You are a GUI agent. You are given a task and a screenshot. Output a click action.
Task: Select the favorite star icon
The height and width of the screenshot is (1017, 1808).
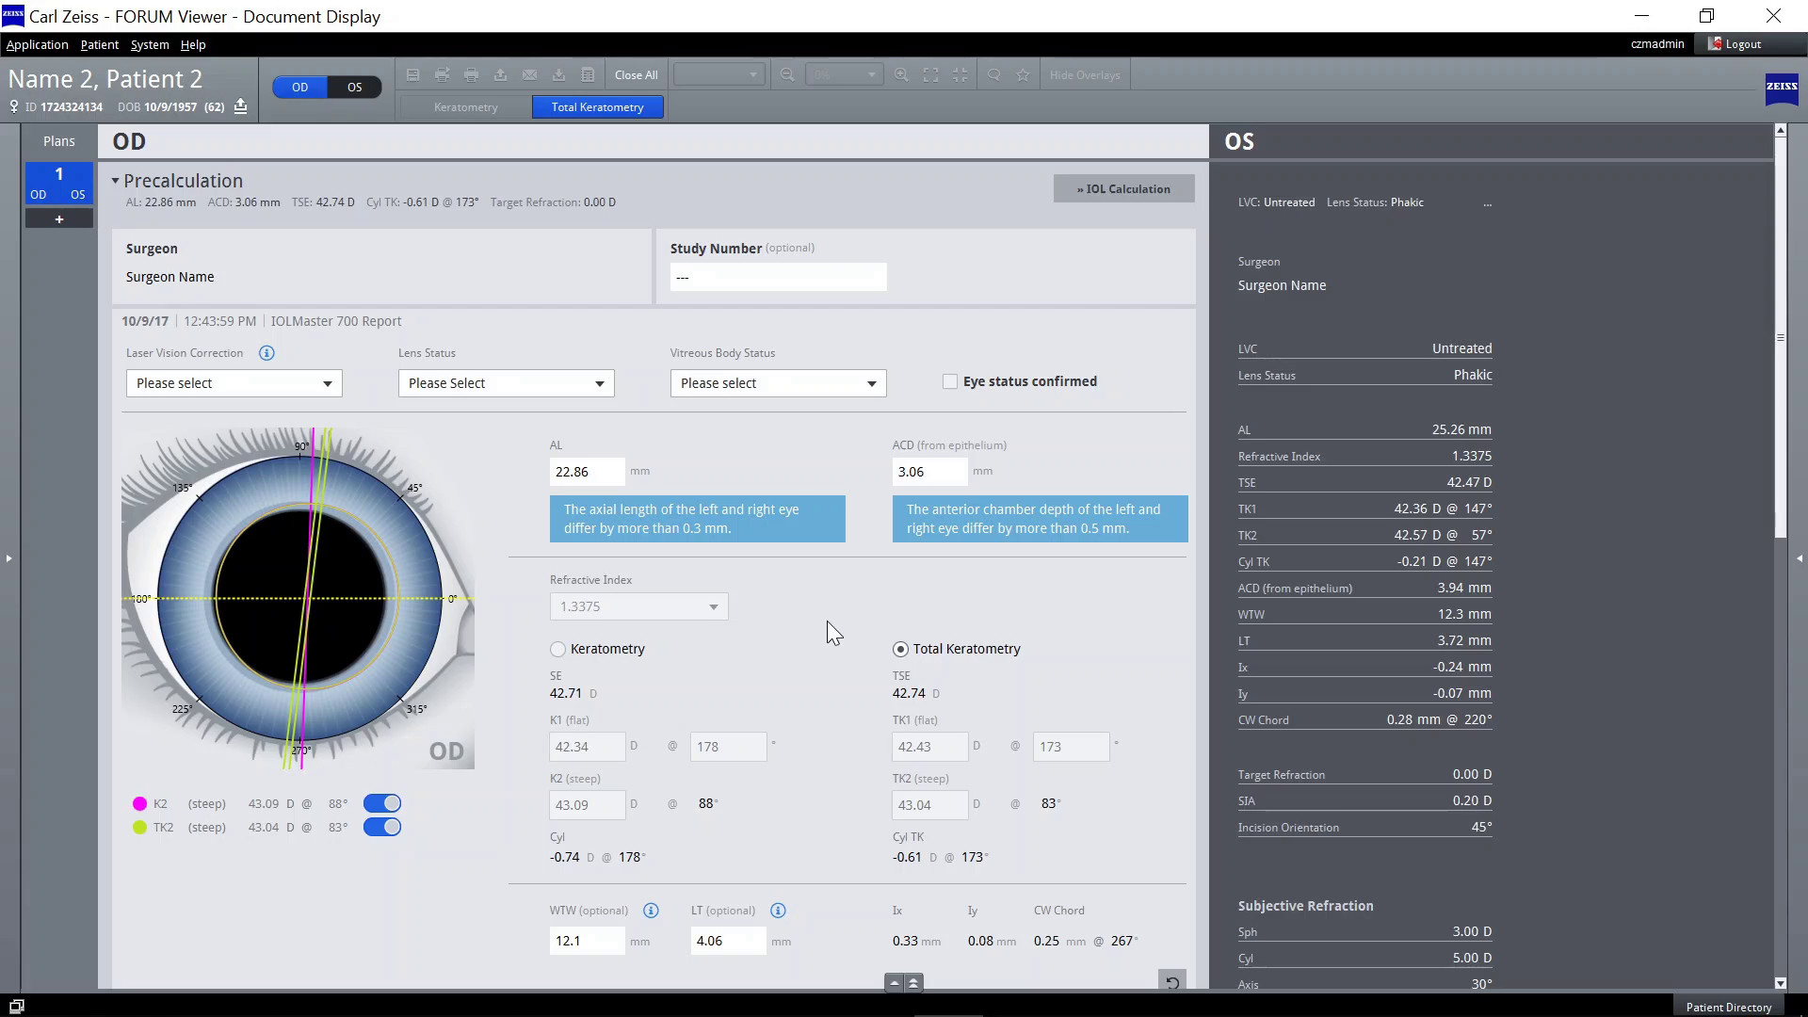pos(1023,74)
